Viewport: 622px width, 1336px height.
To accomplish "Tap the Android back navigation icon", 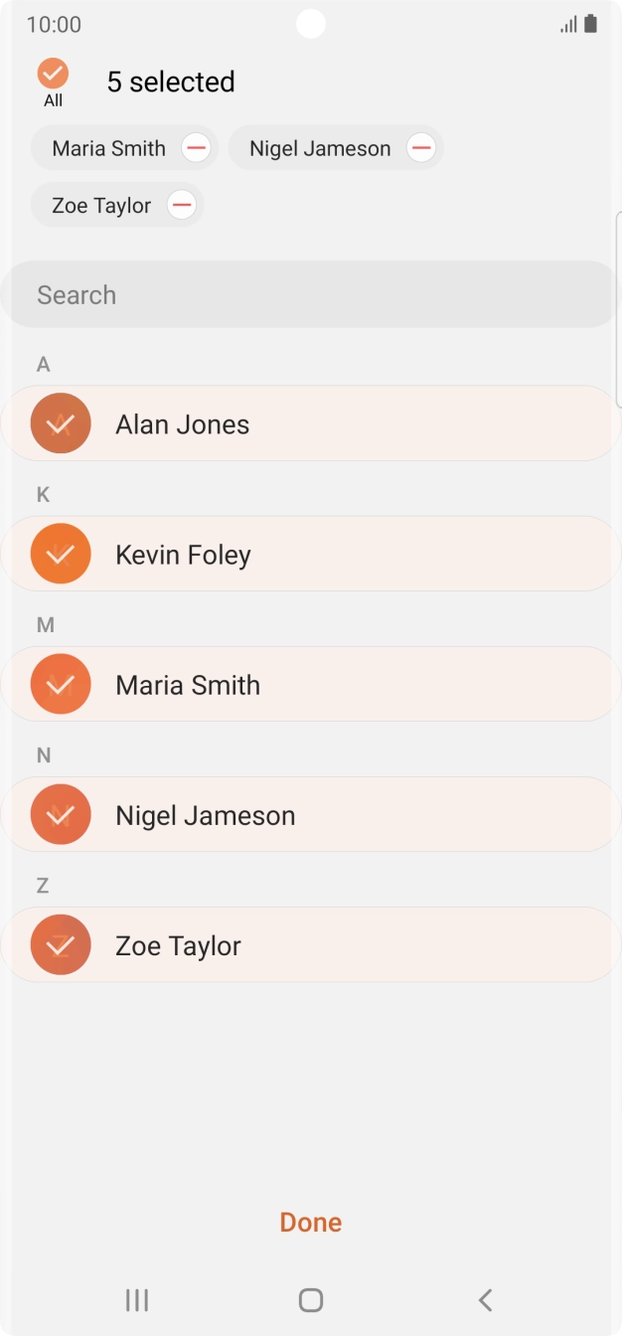I will (x=485, y=1299).
